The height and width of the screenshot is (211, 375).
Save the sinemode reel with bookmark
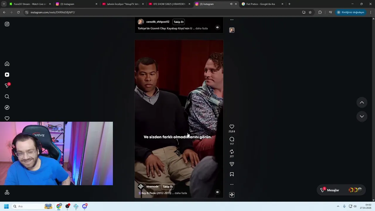click(x=232, y=174)
